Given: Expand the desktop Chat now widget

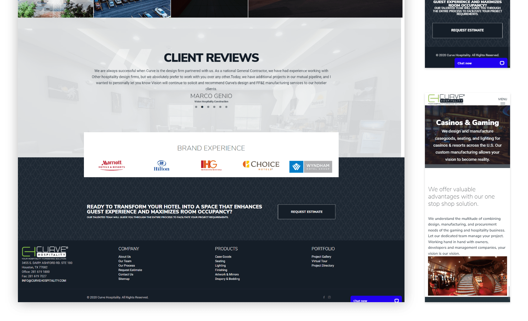Looking at the screenshot, I should pos(376,300).
